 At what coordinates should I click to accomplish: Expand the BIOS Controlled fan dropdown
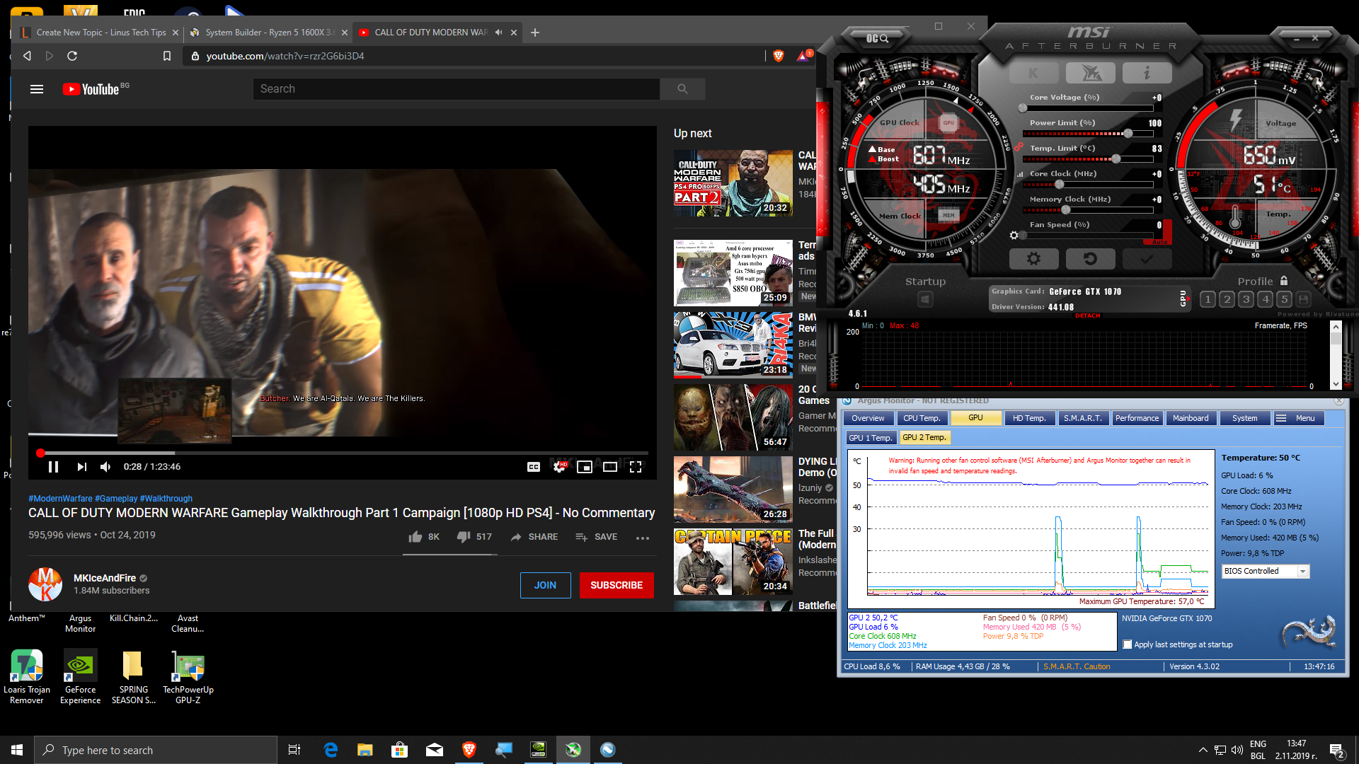point(1302,572)
